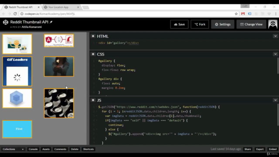The height and width of the screenshot is (157, 279).
Task: Reload the page with the refresh icon
Action: [15, 14]
